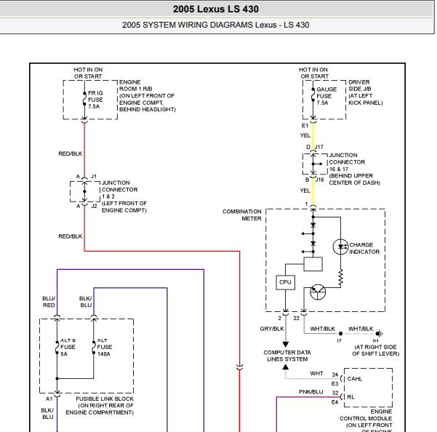Click the "I7" splice label

coord(339,341)
